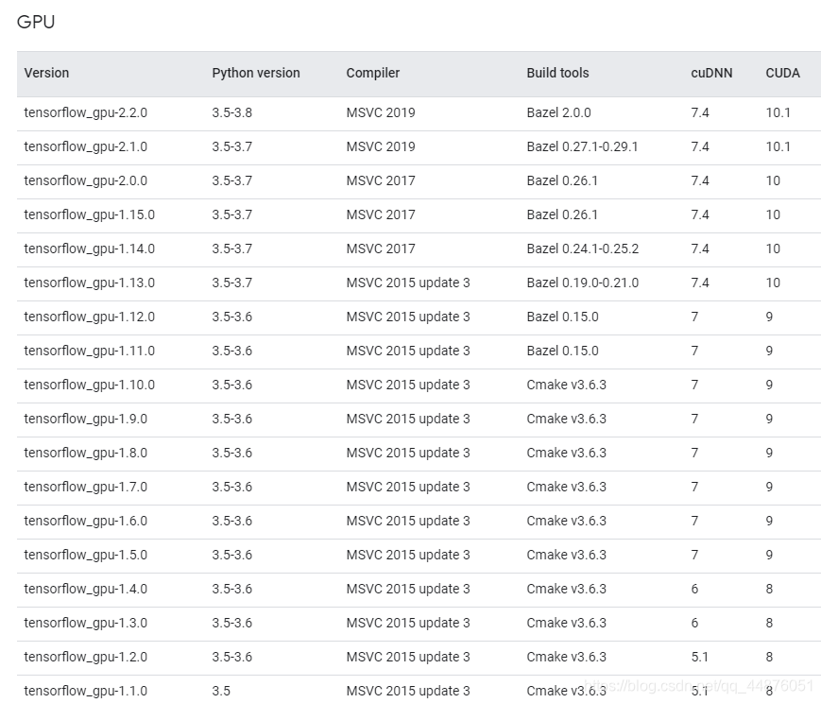Click Bazel 0.19.0-0.21.0 build tool cell

[583, 283]
